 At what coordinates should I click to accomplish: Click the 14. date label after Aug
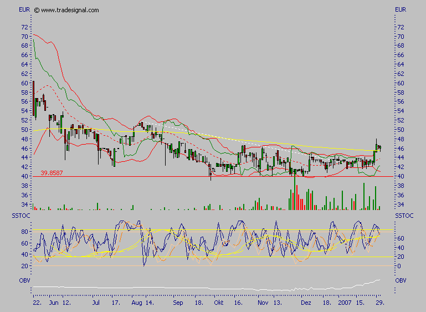(x=148, y=303)
